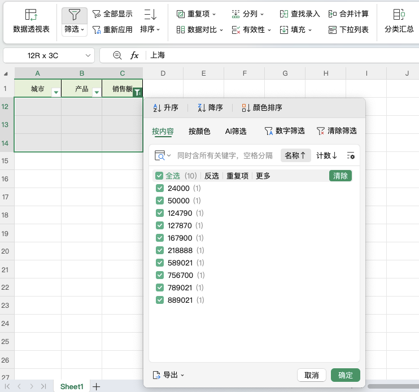This screenshot has height=392, width=419.
Task: Expand the 筛选 dropdown arrow
Action: [x=82, y=29]
